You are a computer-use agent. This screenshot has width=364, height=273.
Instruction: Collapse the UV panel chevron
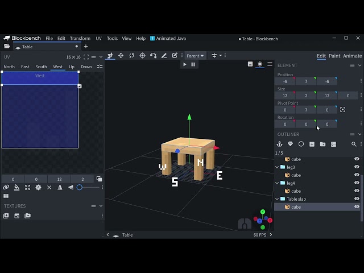[101, 57]
